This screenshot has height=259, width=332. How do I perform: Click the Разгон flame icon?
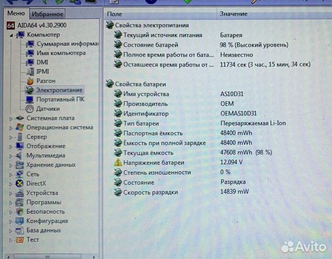point(30,81)
